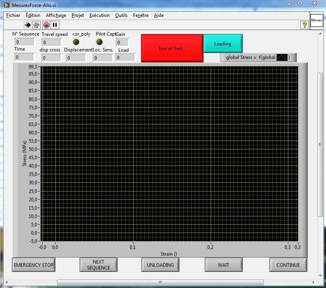The height and width of the screenshot is (288, 326).
Task: Click the horizontal scrollbar thumb
Action: pos(160,282)
